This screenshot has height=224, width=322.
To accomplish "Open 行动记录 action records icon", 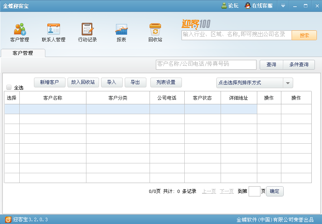I will point(88,29).
